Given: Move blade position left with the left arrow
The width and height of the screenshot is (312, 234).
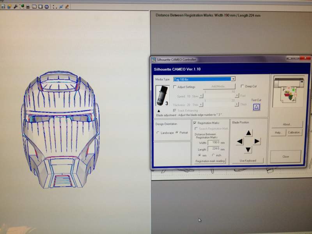Looking at the screenshot, I should coord(240,142).
